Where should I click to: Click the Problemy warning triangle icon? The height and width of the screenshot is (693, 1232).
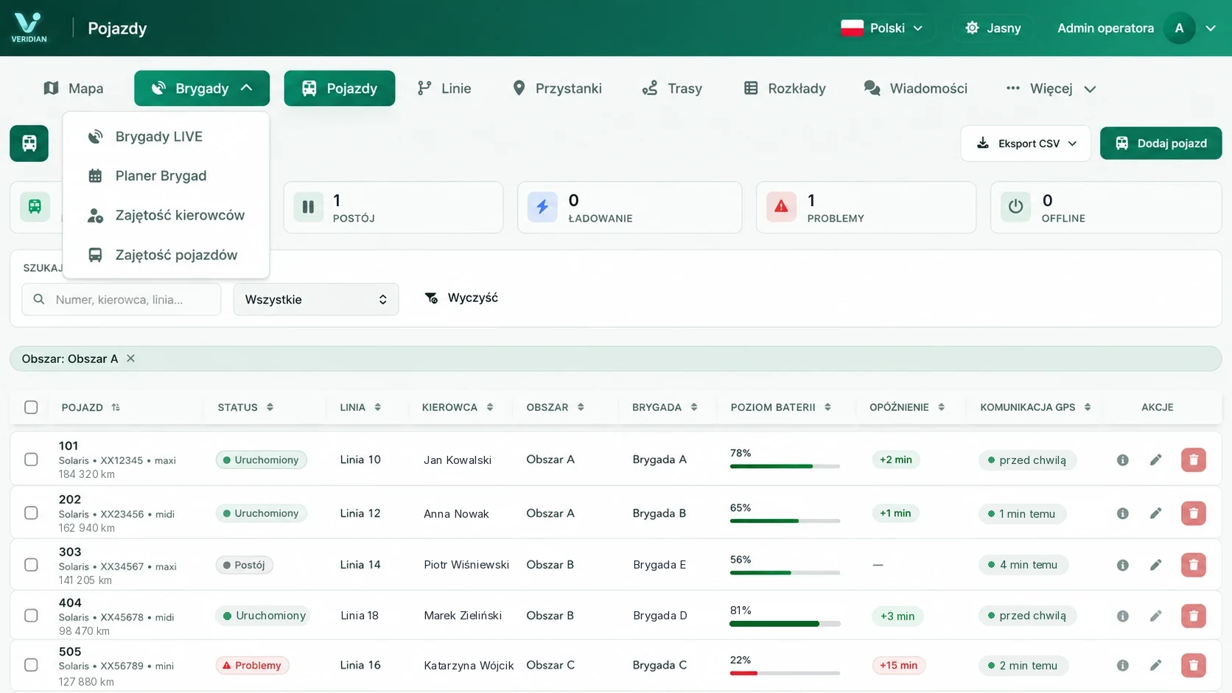[x=781, y=207]
